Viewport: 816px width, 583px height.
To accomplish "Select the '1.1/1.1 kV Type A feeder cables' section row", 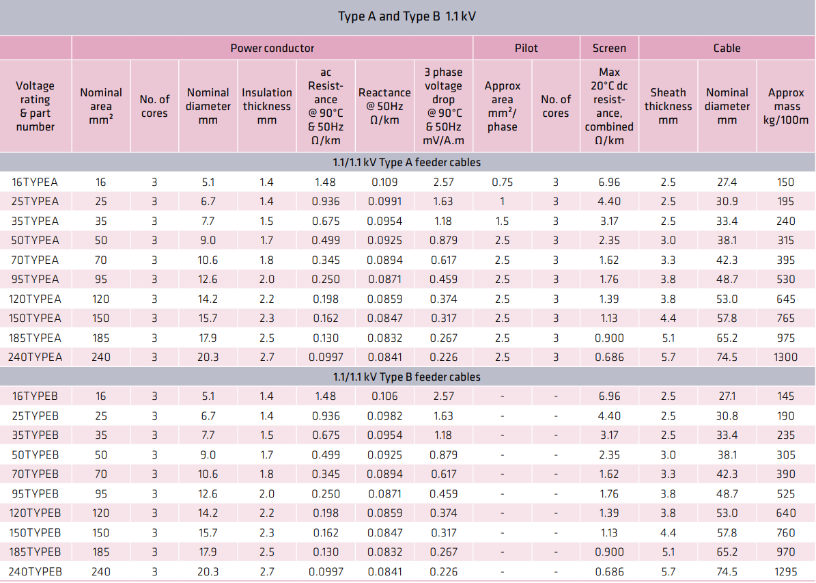I will tap(406, 163).
